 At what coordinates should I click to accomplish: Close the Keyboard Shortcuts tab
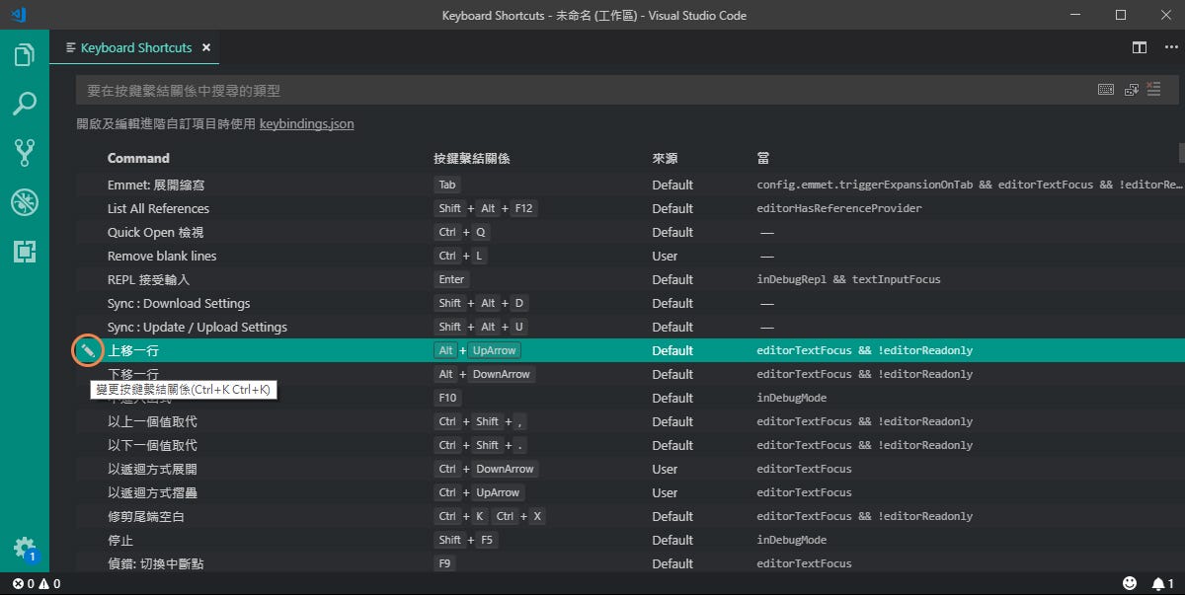pyautogui.click(x=206, y=47)
